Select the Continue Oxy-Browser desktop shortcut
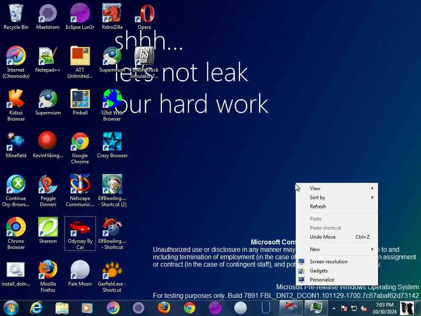The image size is (421, 316). (16, 191)
